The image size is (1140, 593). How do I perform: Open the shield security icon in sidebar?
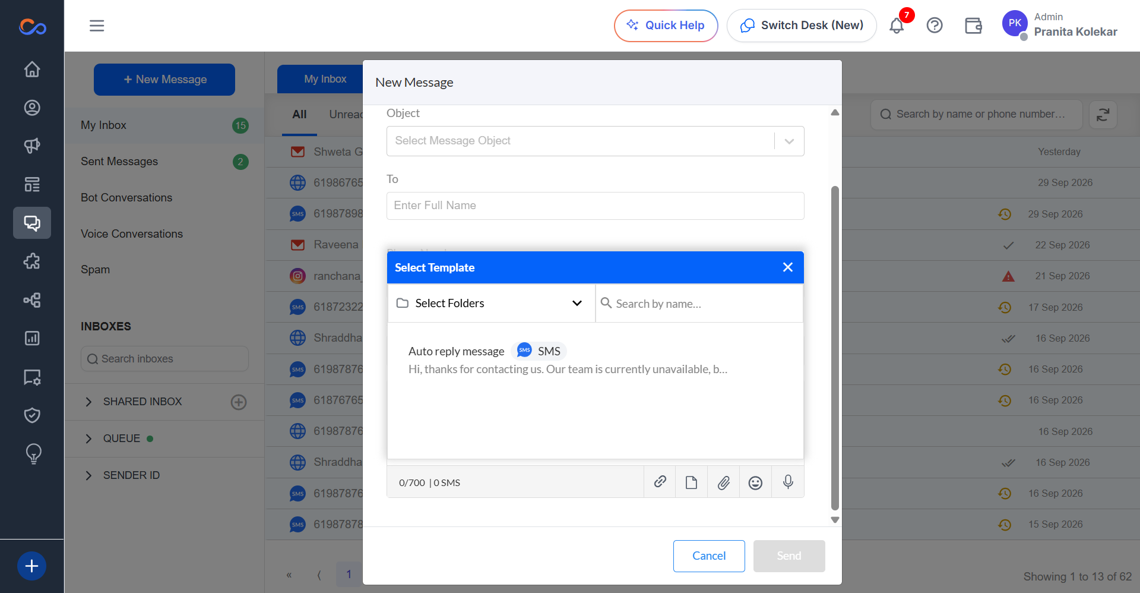[32, 415]
